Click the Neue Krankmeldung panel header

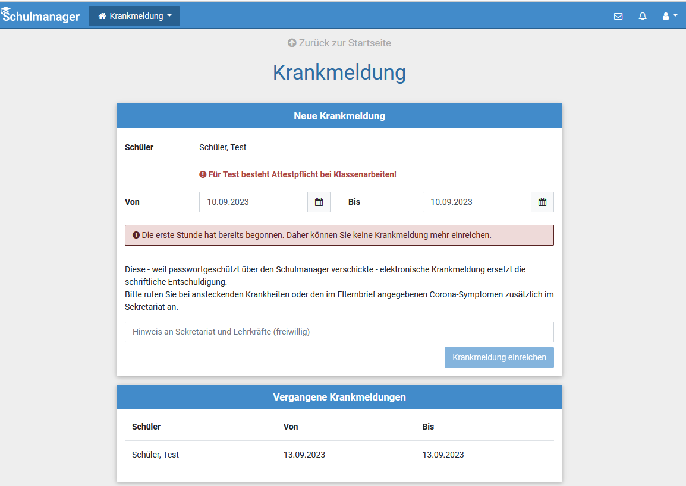(x=339, y=116)
